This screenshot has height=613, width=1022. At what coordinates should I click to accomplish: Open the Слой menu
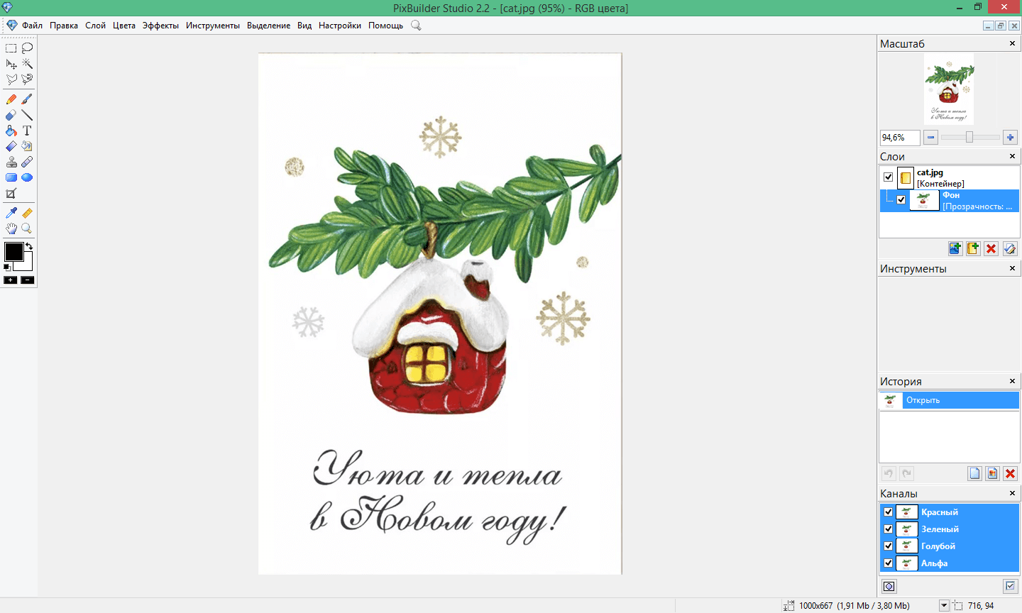pos(95,26)
